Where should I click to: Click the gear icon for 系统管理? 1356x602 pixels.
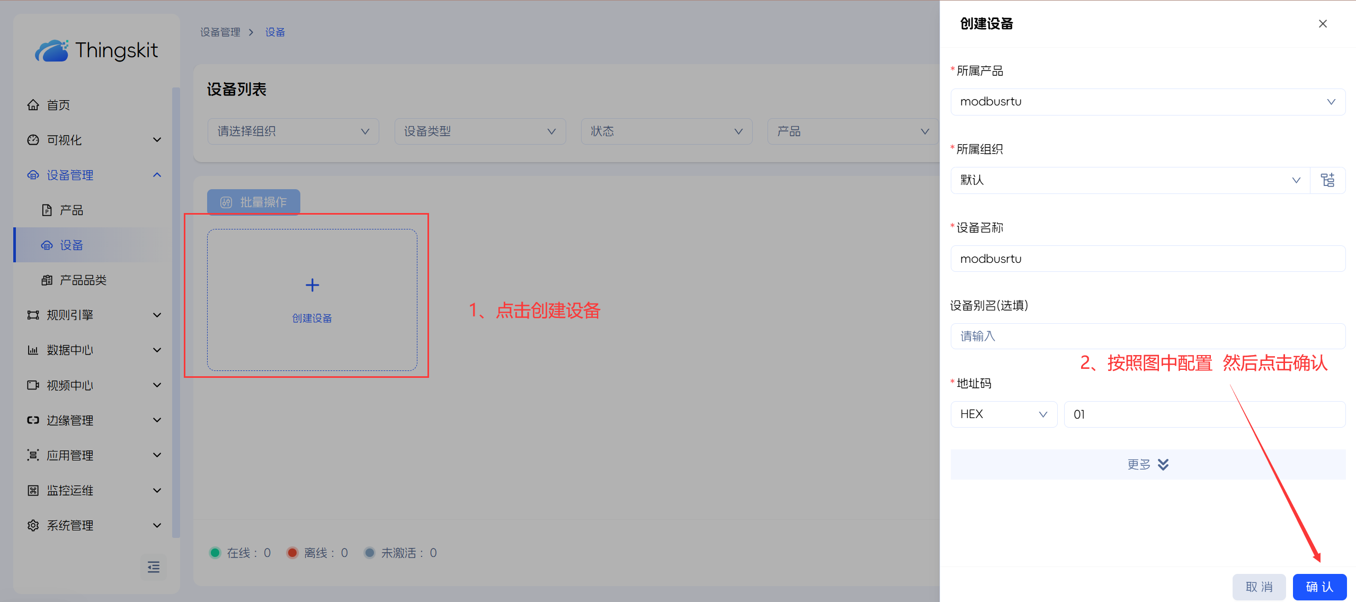(33, 525)
